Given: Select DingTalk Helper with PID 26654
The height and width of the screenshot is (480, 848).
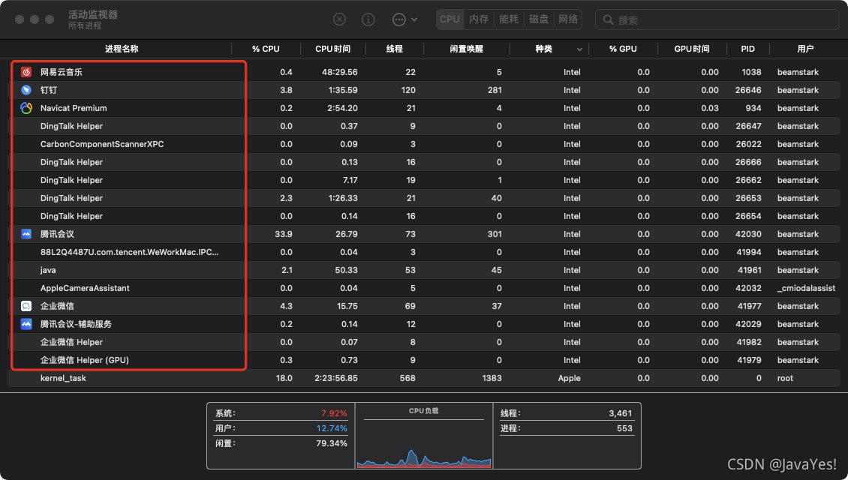Looking at the screenshot, I should 71,216.
